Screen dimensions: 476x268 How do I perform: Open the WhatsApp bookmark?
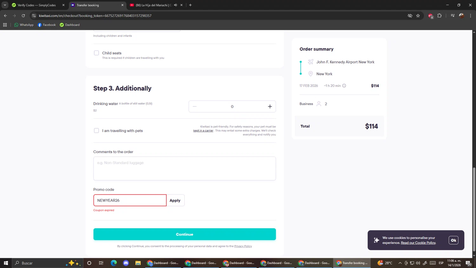pyautogui.click(x=24, y=25)
